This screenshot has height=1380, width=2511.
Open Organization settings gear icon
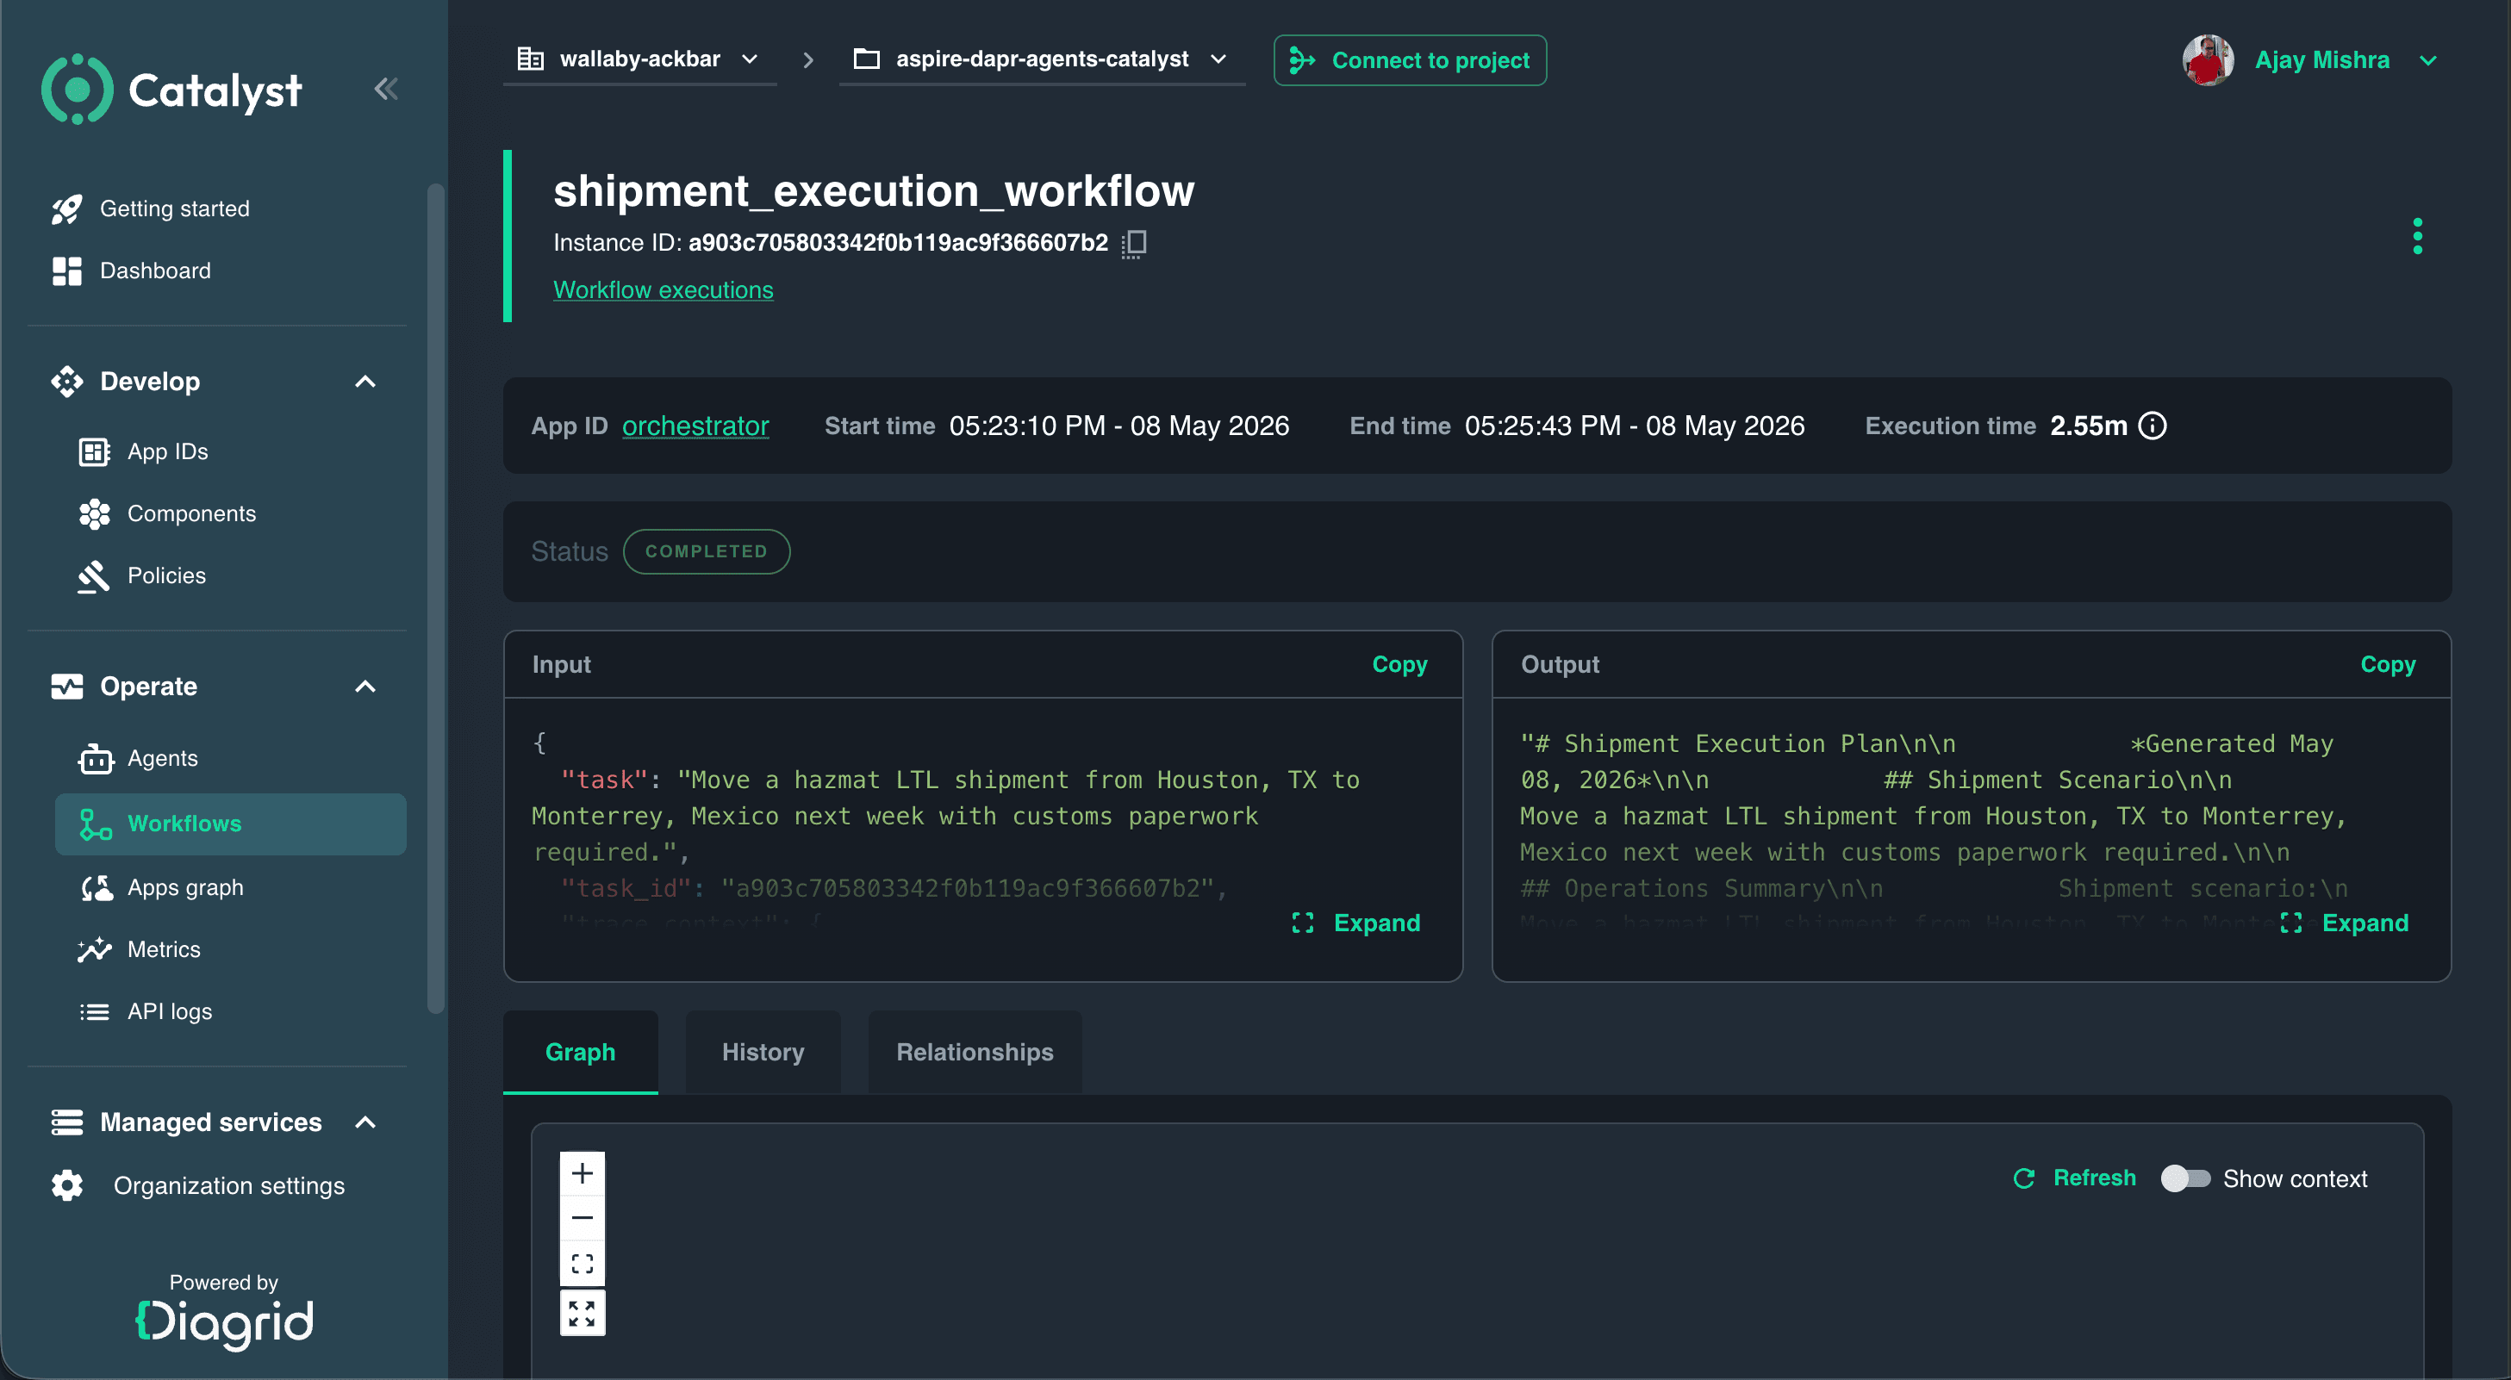coord(66,1185)
